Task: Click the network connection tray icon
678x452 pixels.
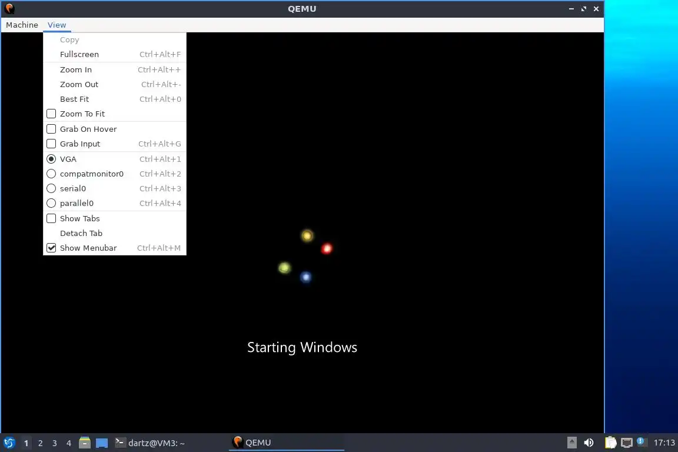Action: click(x=627, y=443)
